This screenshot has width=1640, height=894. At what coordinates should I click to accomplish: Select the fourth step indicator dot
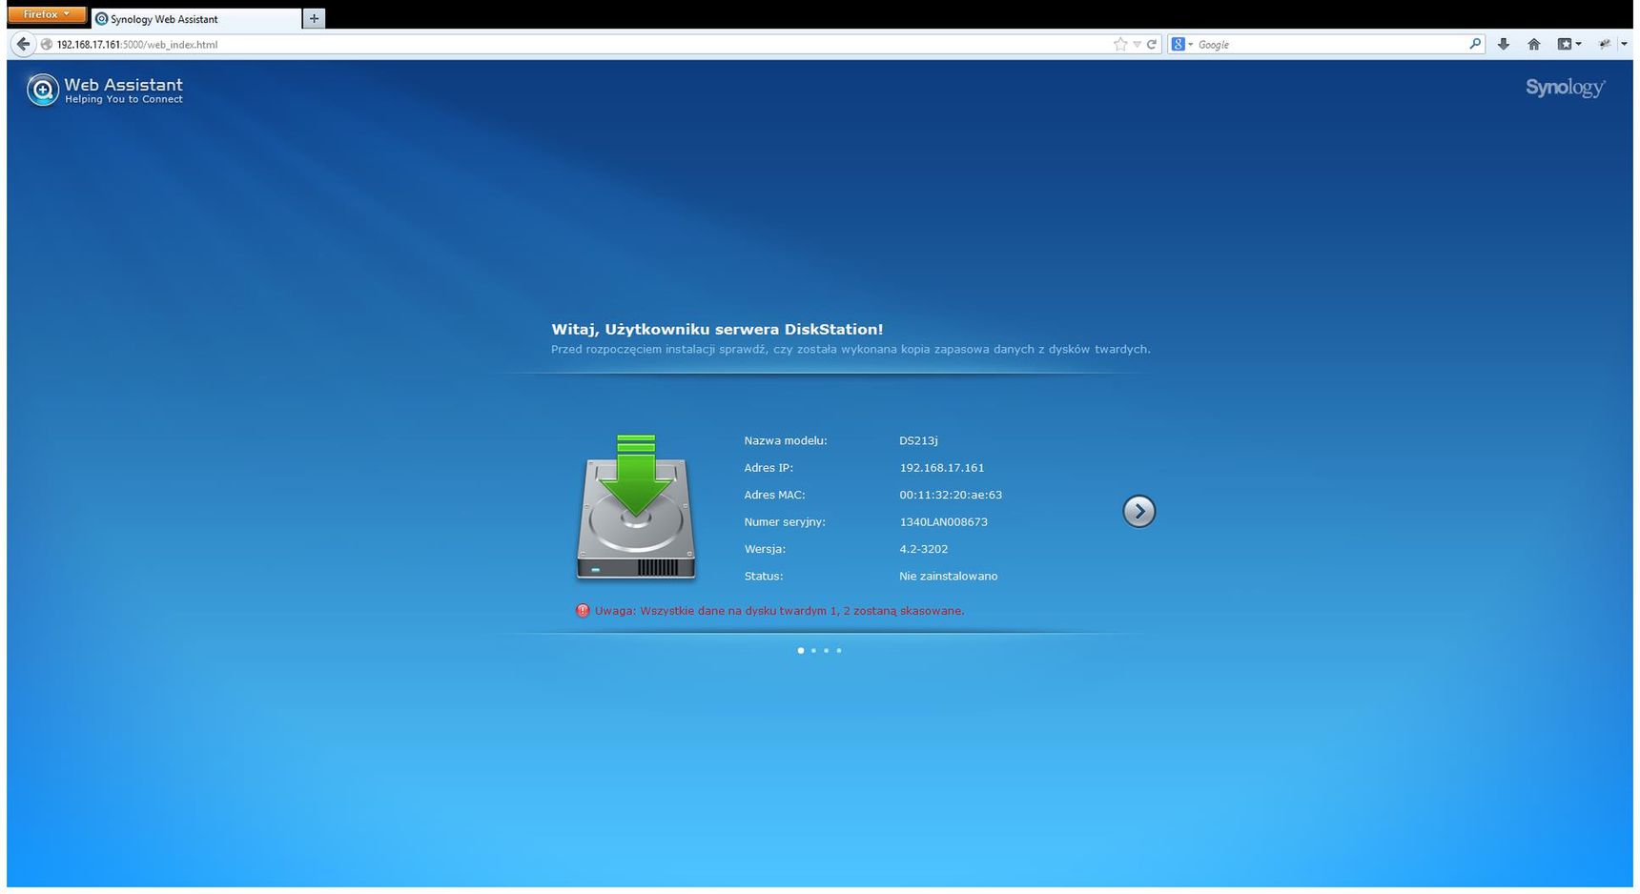(x=838, y=650)
